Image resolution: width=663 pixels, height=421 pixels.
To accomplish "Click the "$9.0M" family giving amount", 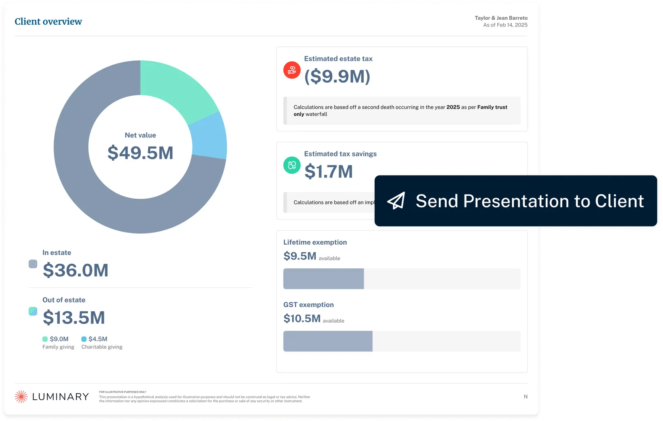I will tap(59, 339).
